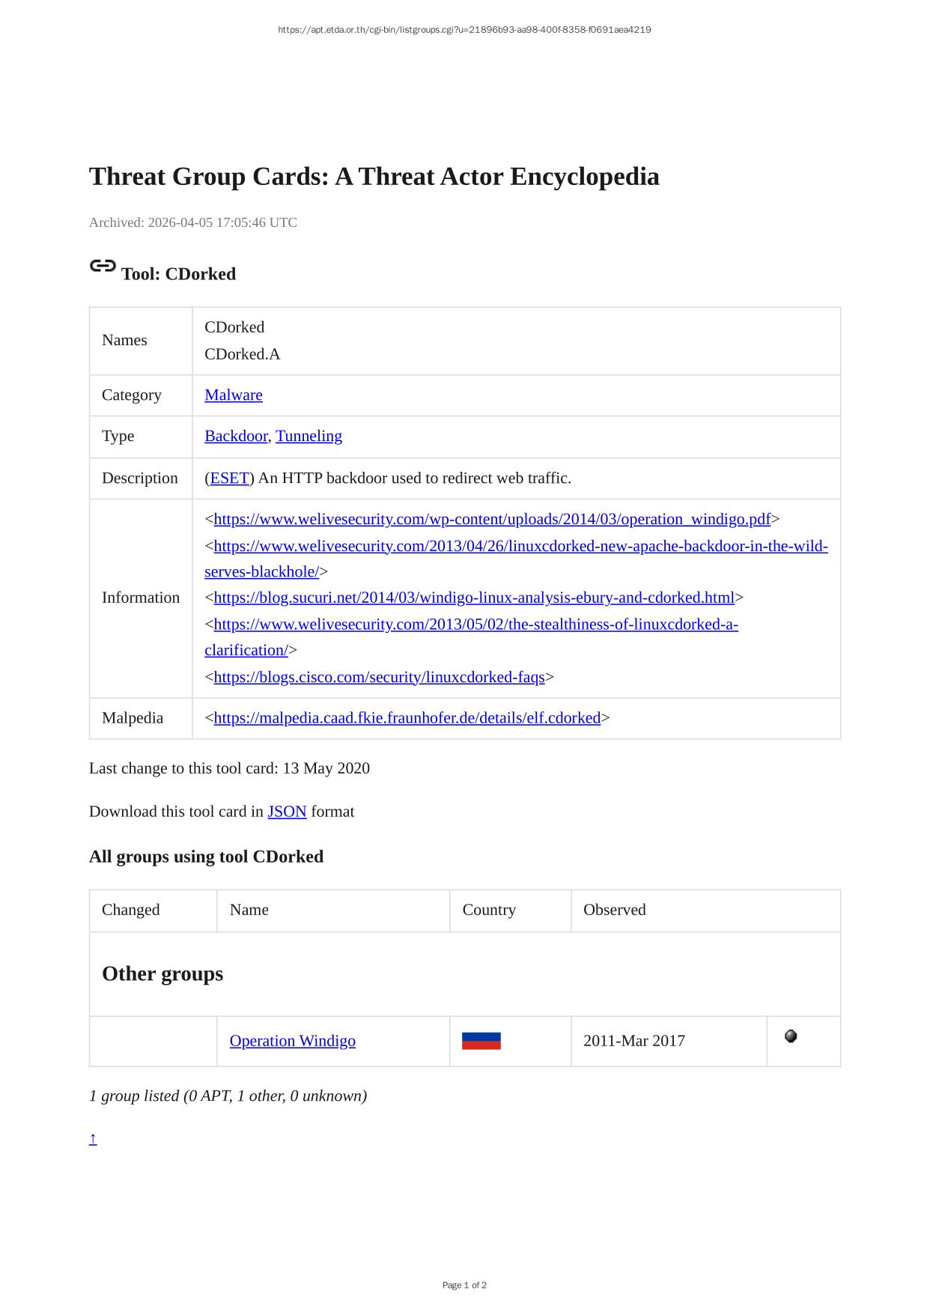930x1315 pixels.
Task: Open the Tunneling type link
Action: (309, 437)
